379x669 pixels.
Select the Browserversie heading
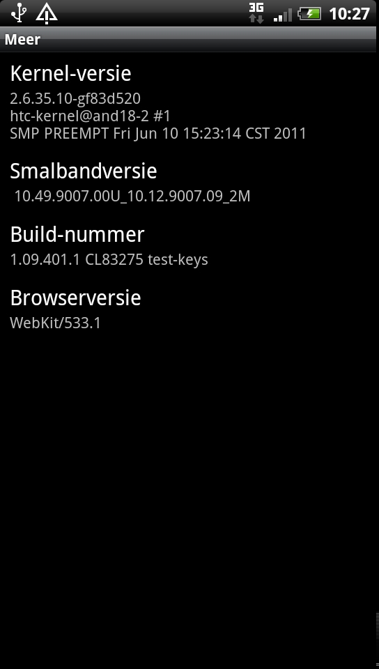(75, 298)
